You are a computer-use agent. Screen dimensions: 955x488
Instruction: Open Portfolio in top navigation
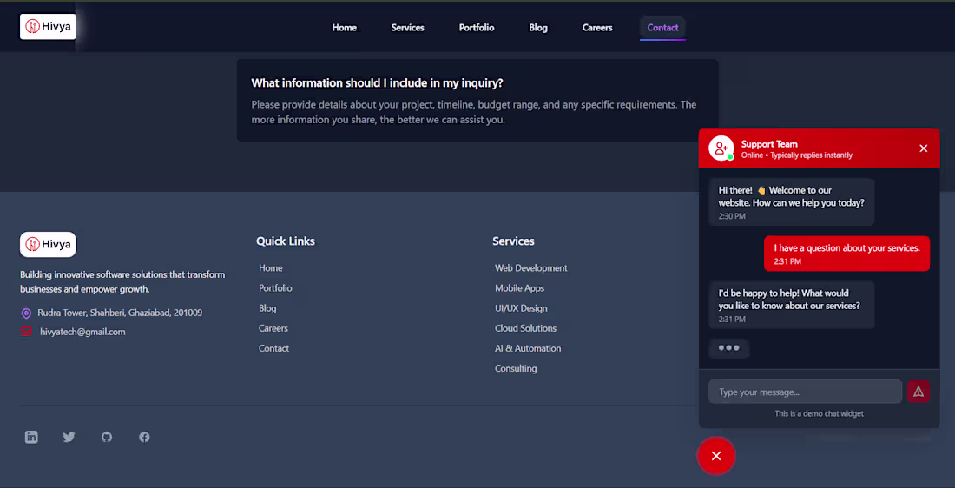[477, 28]
